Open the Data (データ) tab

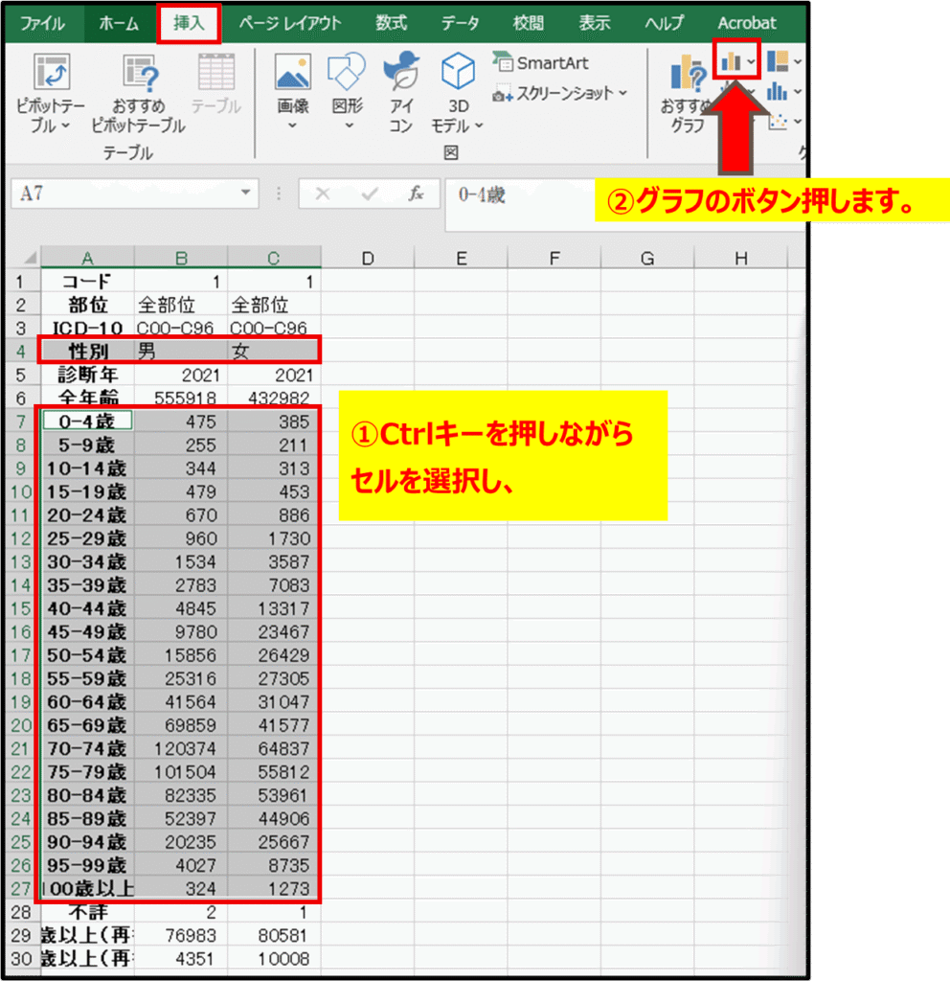pyautogui.click(x=460, y=23)
